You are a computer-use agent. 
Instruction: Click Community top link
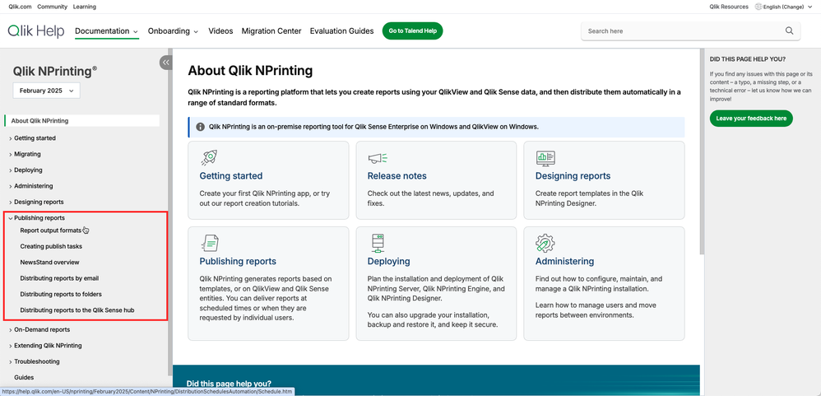53,7
